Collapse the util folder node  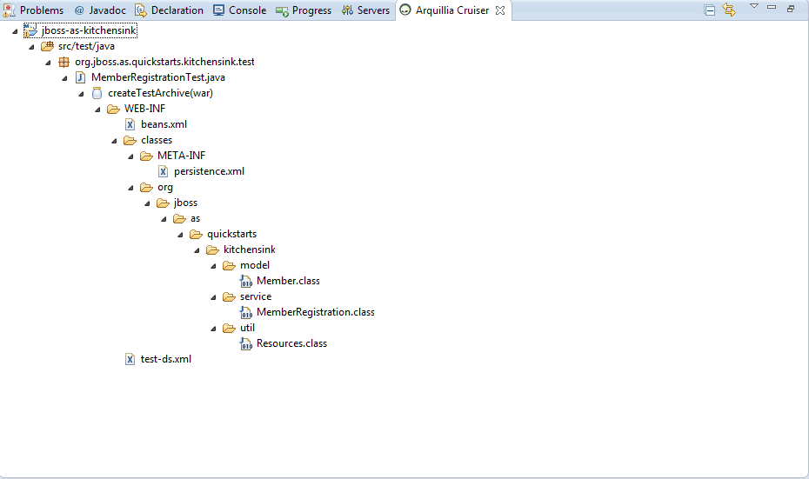pos(213,329)
